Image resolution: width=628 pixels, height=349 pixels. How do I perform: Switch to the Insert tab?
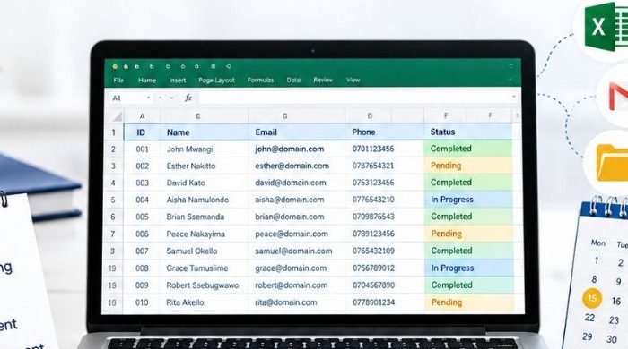(178, 81)
